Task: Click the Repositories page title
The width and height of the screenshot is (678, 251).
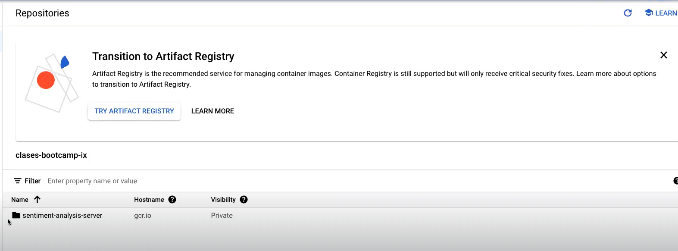Action: [x=42, y=13]
